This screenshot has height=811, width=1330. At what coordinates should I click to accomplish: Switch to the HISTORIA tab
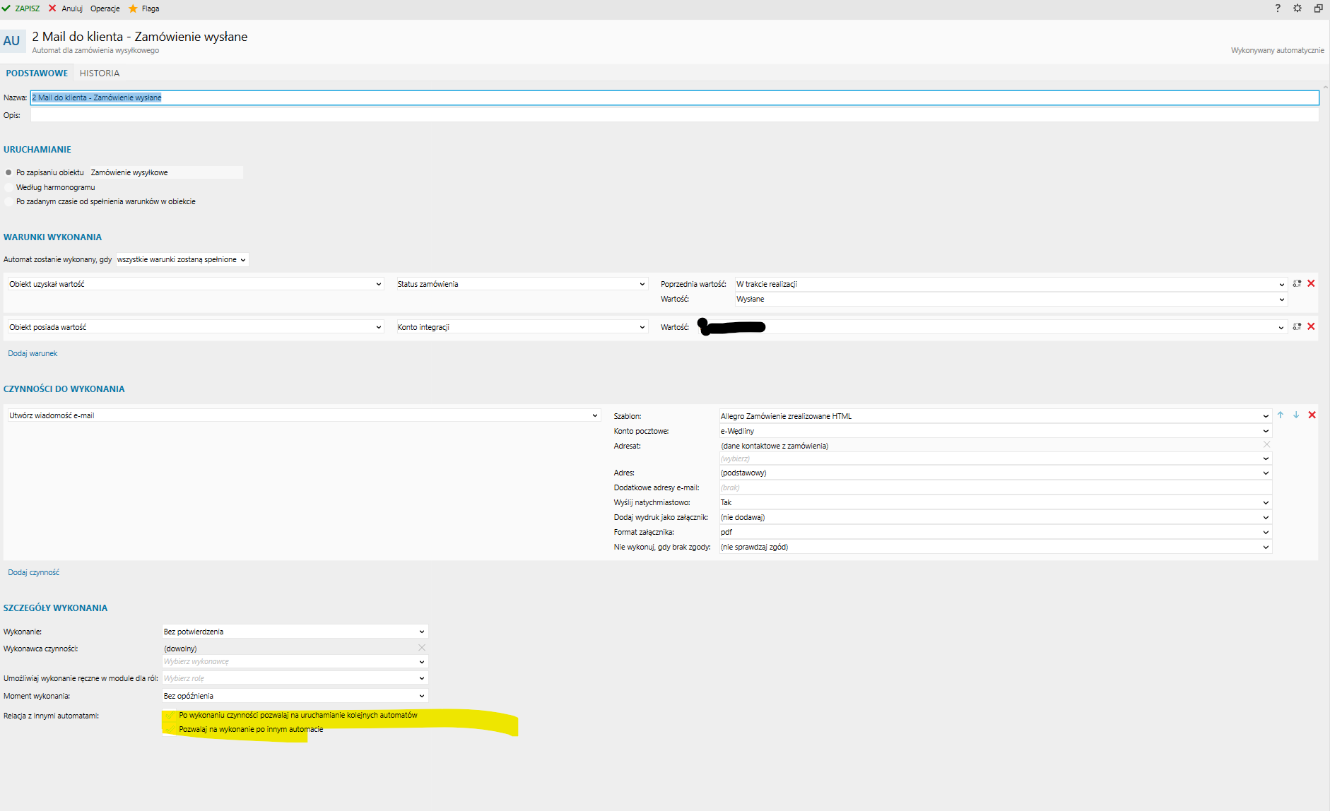(100, 73)
